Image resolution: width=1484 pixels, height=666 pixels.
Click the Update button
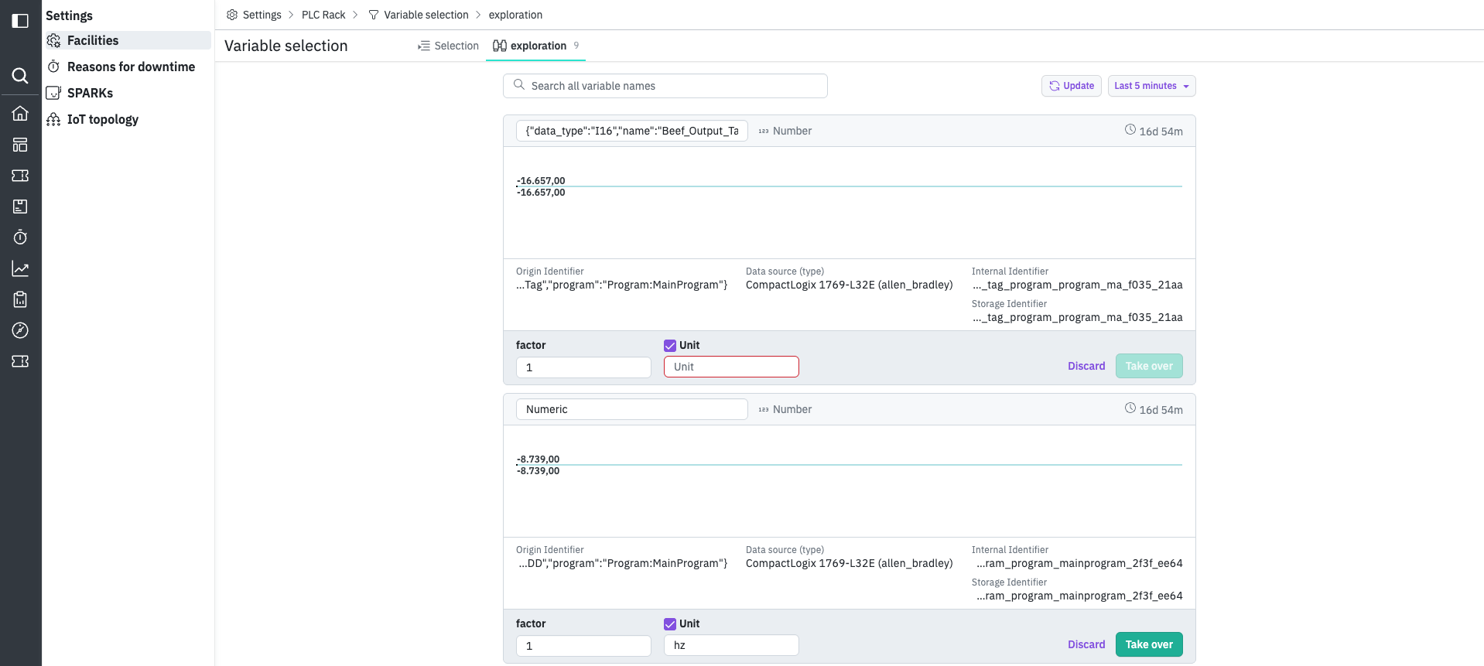[1071, 86]
